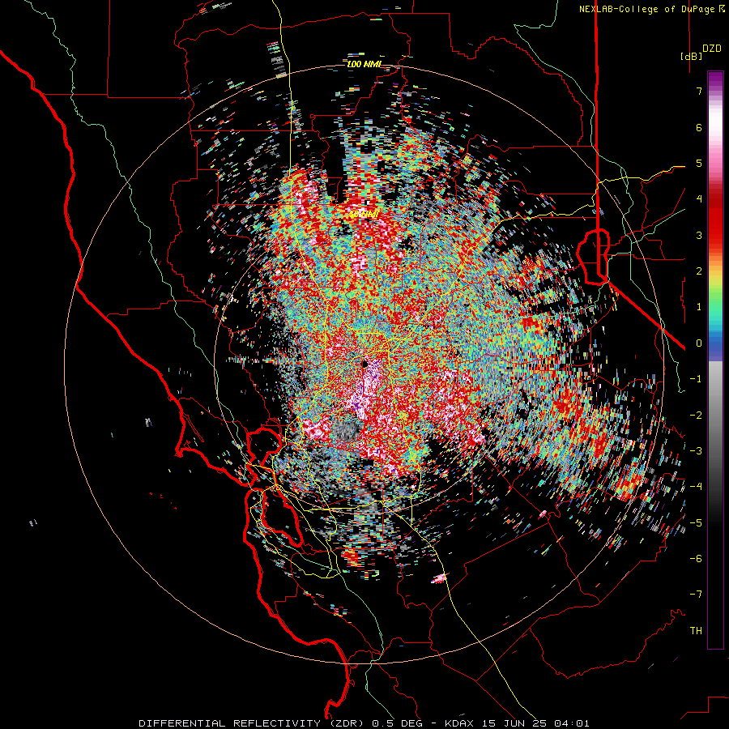
Task: Click the 100 NMI range ring label
Action: click(x=364, y=64)
